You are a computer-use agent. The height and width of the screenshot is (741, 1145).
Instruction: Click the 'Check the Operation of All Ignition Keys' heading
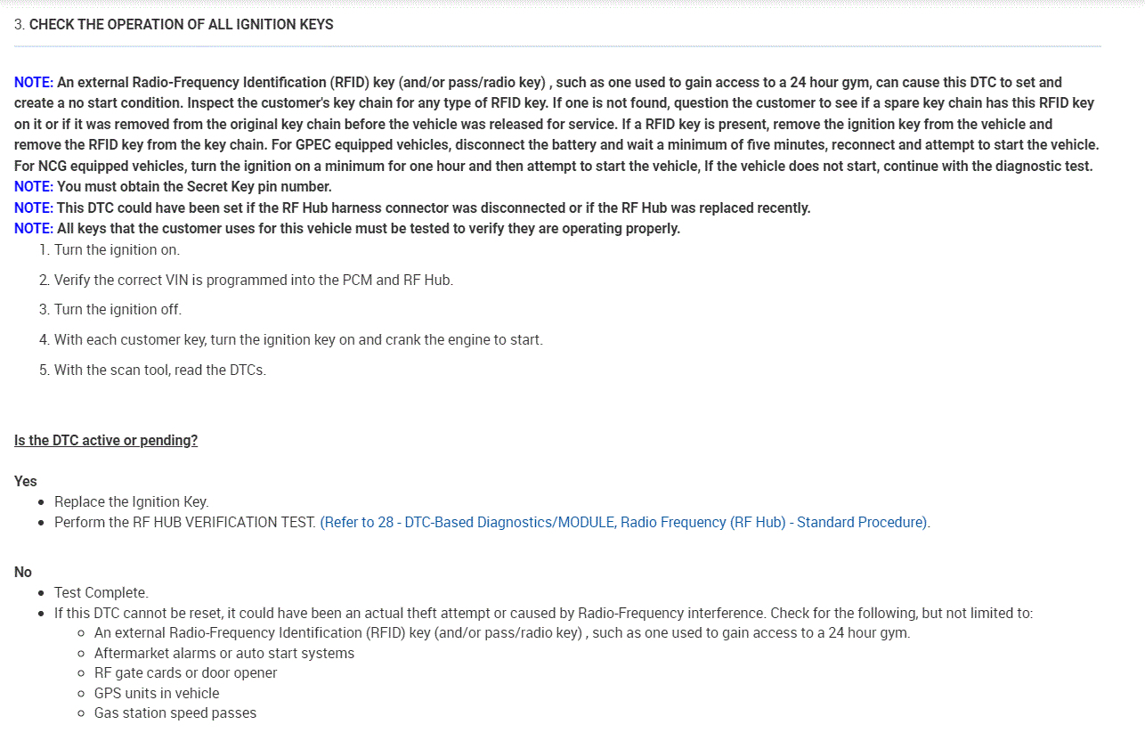tap(181, 25)
